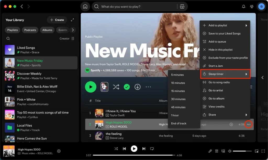Add now-playing track to Liked Songs
Screen dimensions: 268x160
59,151
